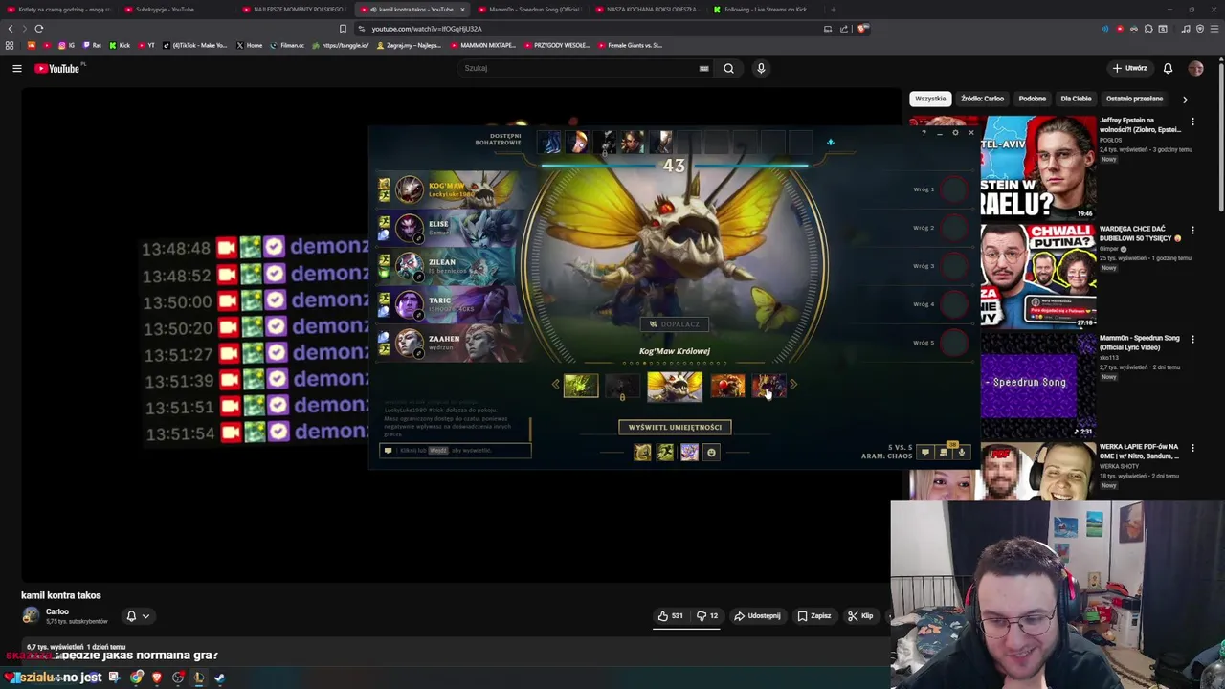The height and width of the screenshot is (689, 1225).
Task: Go to YouTube home via logo
Action: (58, 68)
